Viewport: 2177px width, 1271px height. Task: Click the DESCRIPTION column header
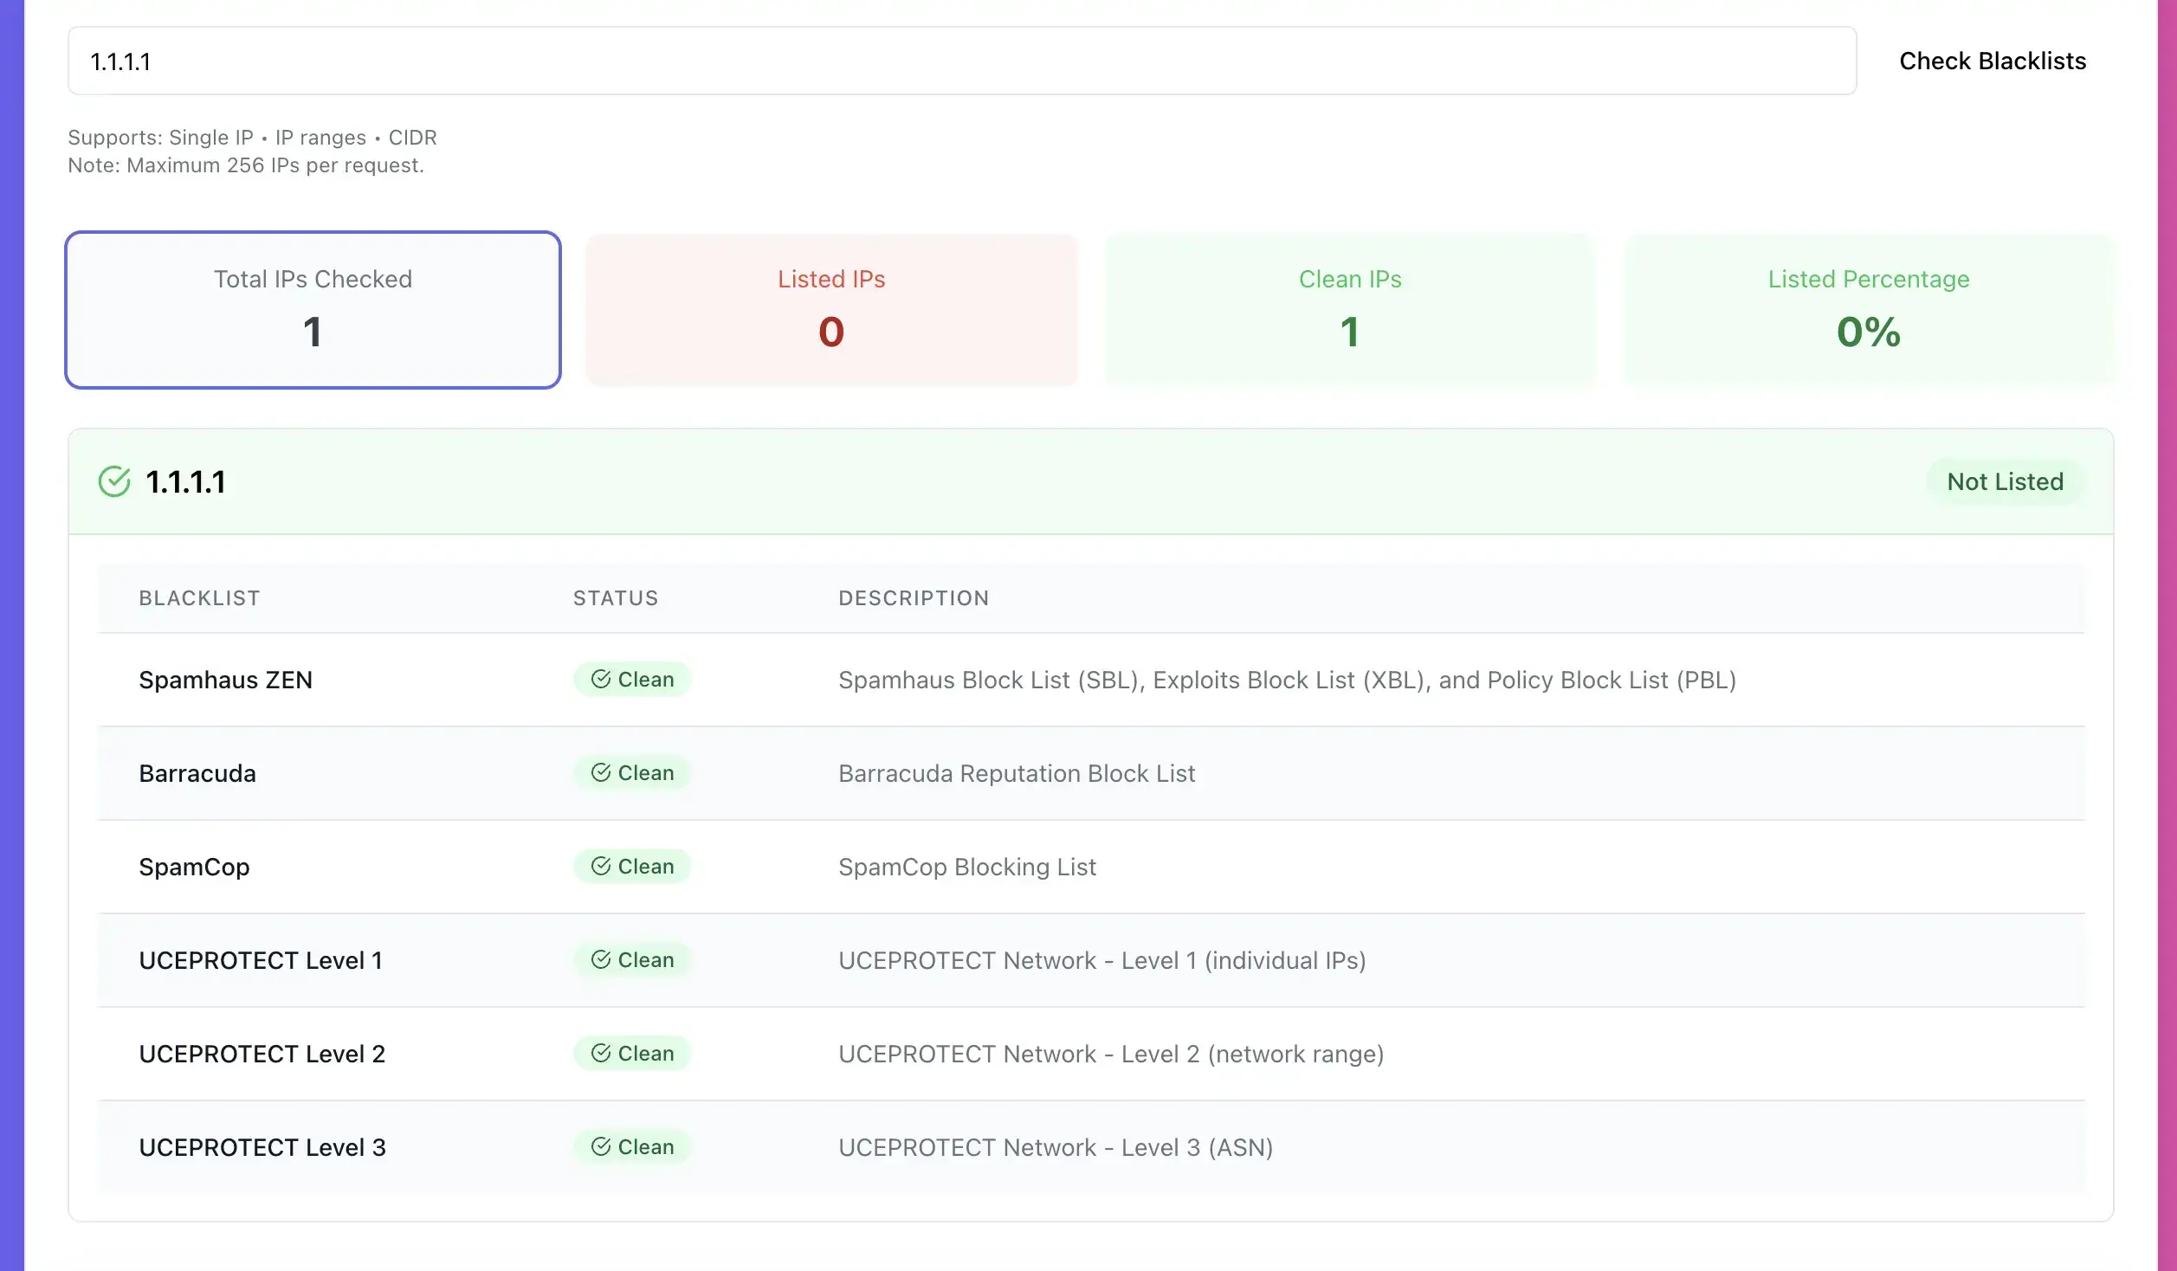point(913,598)
